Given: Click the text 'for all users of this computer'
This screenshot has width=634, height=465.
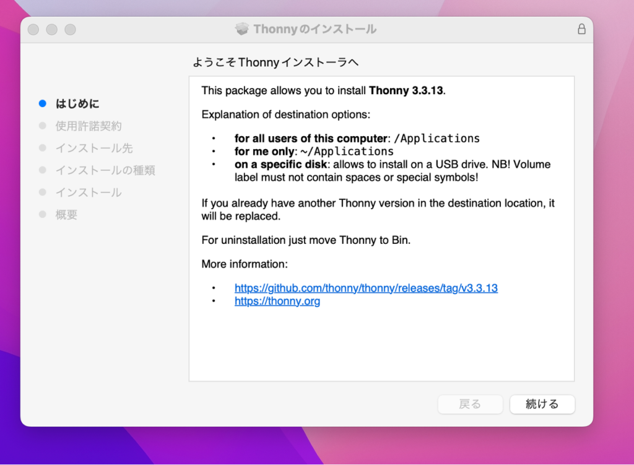Looking at the screenshot, I should pos(311,138).
